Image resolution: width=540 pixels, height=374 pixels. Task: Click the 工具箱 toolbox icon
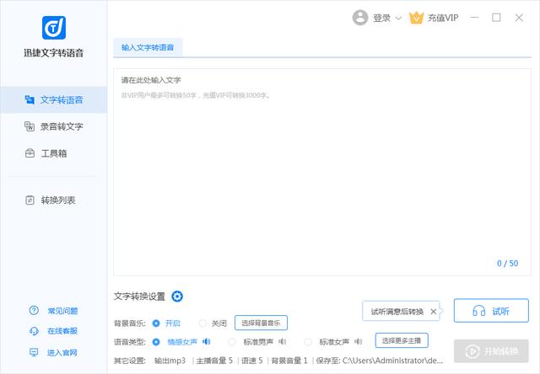pyautogui.click(x=30, y=153)
